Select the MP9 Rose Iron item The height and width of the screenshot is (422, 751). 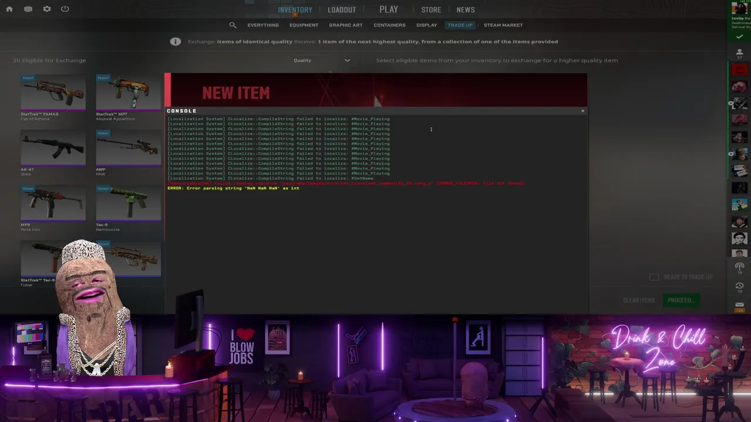53,209
